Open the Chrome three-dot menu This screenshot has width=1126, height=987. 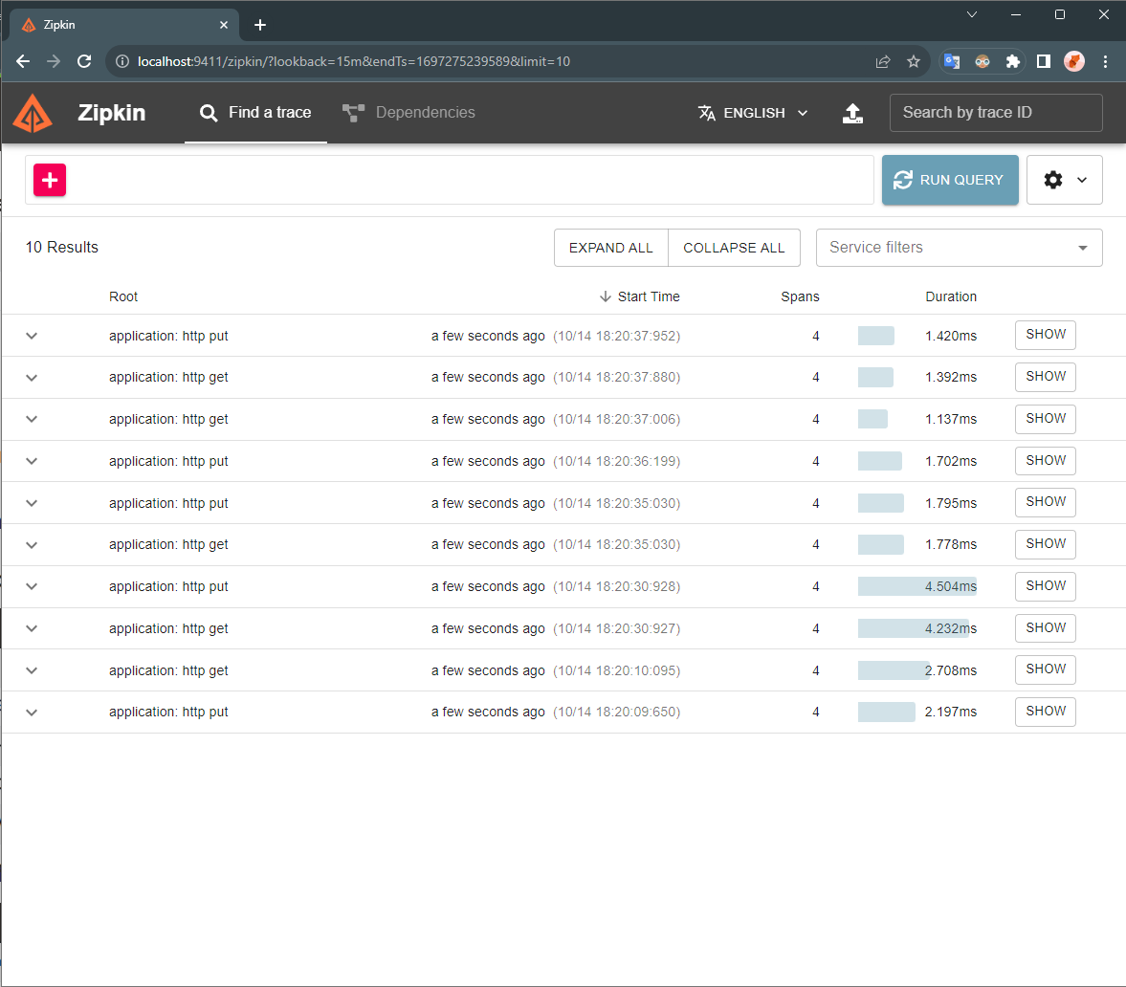[1105, 62]
